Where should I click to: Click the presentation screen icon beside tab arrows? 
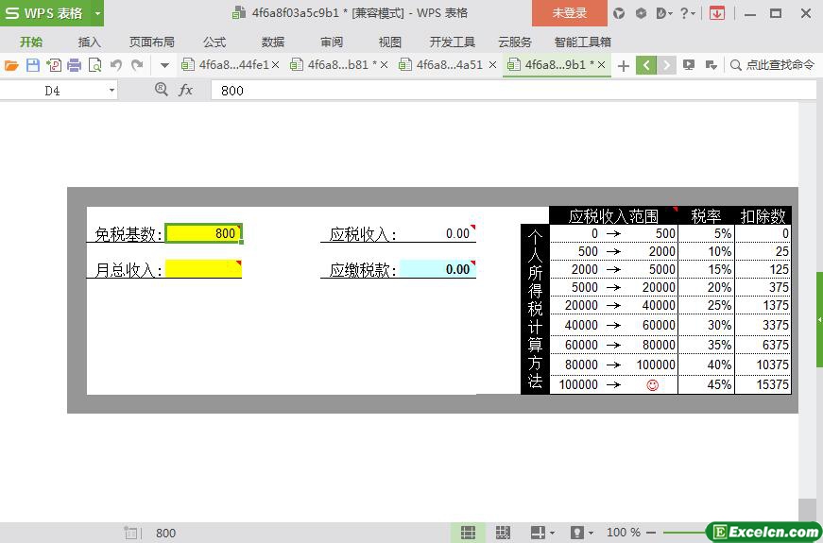pyautogui.click(x=689, y=65)
